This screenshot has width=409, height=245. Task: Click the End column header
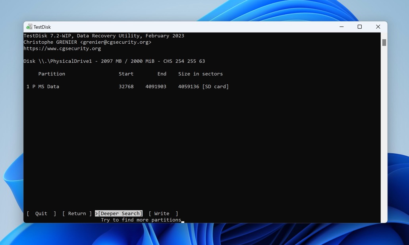(162, 74)
